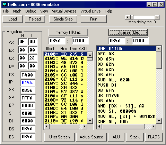Image resolution: width=166 pixels, height=145 pixels.
Task: Open the ALU window
Action: coord(116,137)
